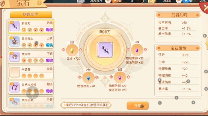Remove the yellow gem with the minus button
The width and height of the screenshot is (208, 116).
[x=63, y=50]
